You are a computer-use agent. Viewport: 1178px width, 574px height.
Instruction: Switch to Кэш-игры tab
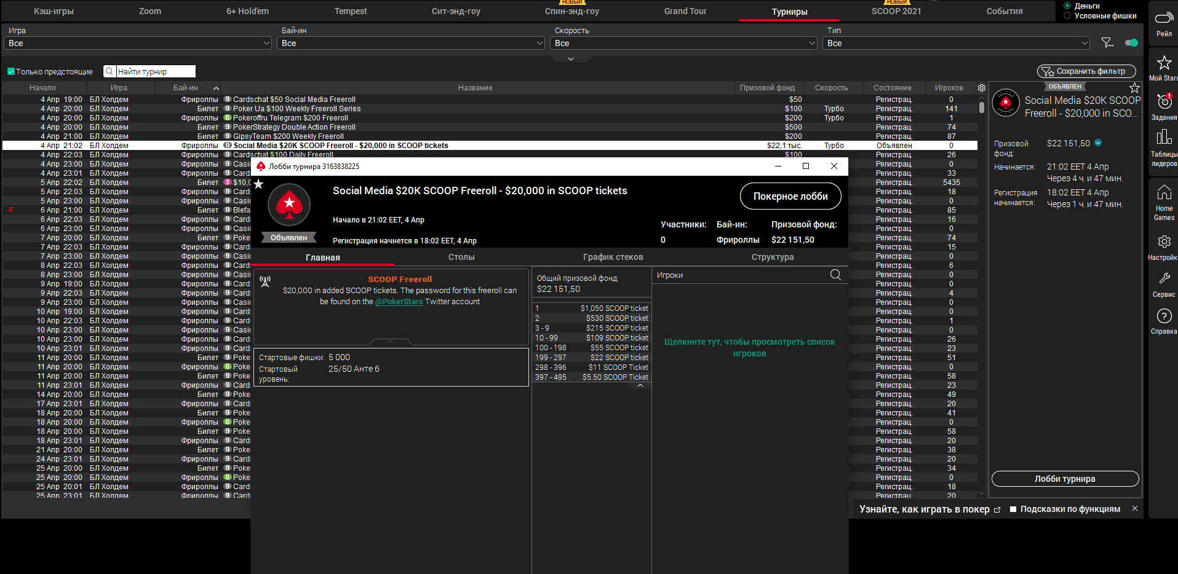(x=54, y=11)
